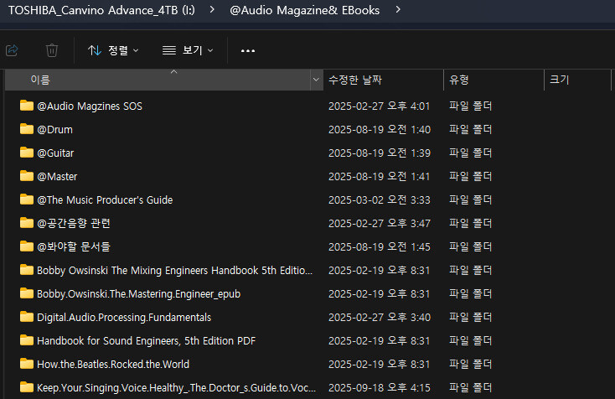Select folder icon of Keep.Your.Singing.Voice.Healthy
Image resolution: width=615 pixels, height=399 pixels.
(x=27, y=387)
